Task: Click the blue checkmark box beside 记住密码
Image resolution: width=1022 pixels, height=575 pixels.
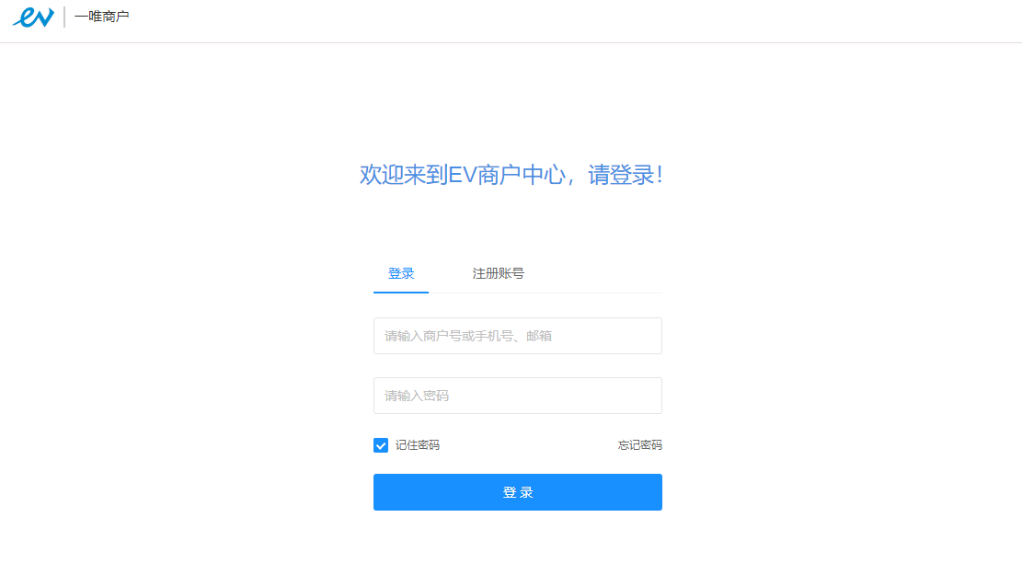Action: 381,445
